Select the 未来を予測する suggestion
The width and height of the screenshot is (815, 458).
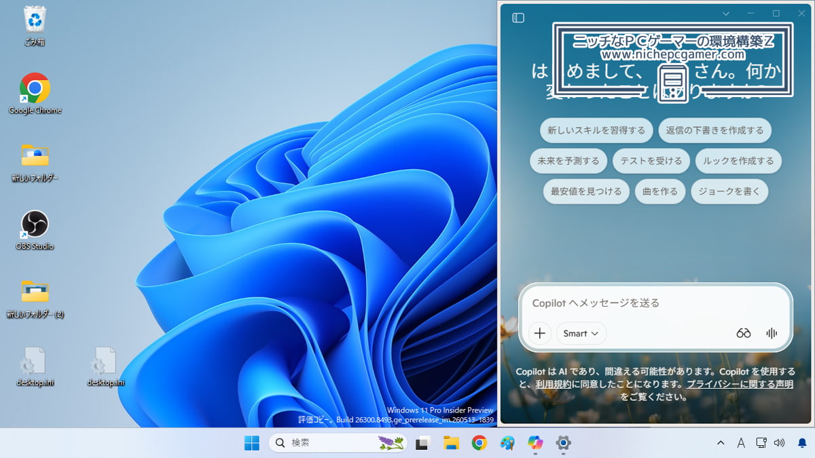(x=568, y=161)
